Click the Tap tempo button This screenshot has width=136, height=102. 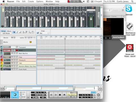point(28,95)
